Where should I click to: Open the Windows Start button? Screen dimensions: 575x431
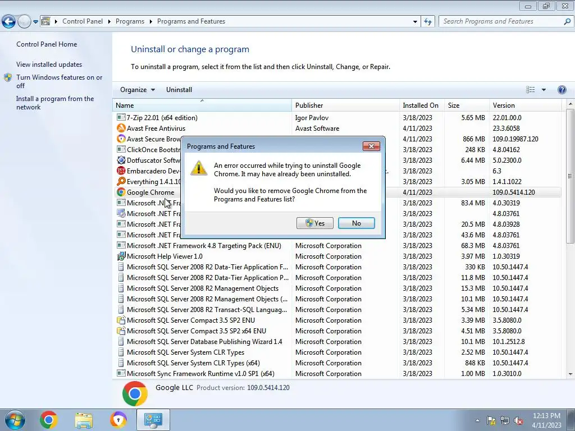pyautogui.click(x=14, y=420)
